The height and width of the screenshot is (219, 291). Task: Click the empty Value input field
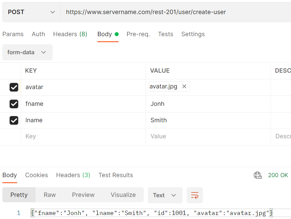(x=208, y=137)
